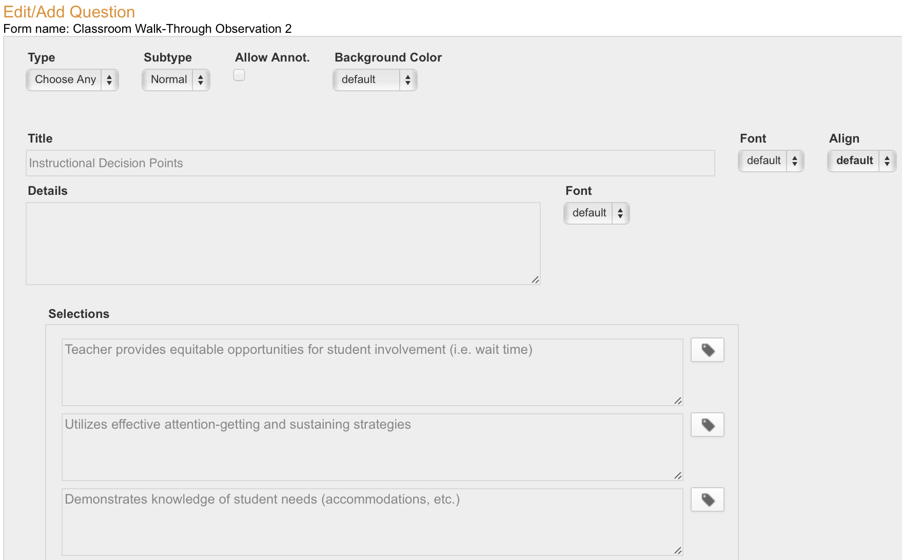Open tag options for the attention-getting strategies selection

[707, 425]
